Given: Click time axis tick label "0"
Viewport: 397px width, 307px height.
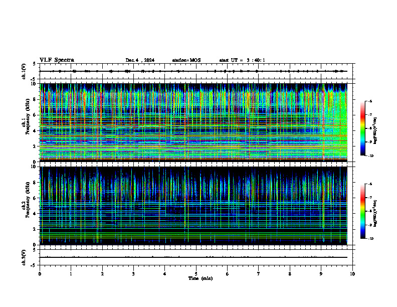Looking at the screenshot, I should [x=40, y=274].
